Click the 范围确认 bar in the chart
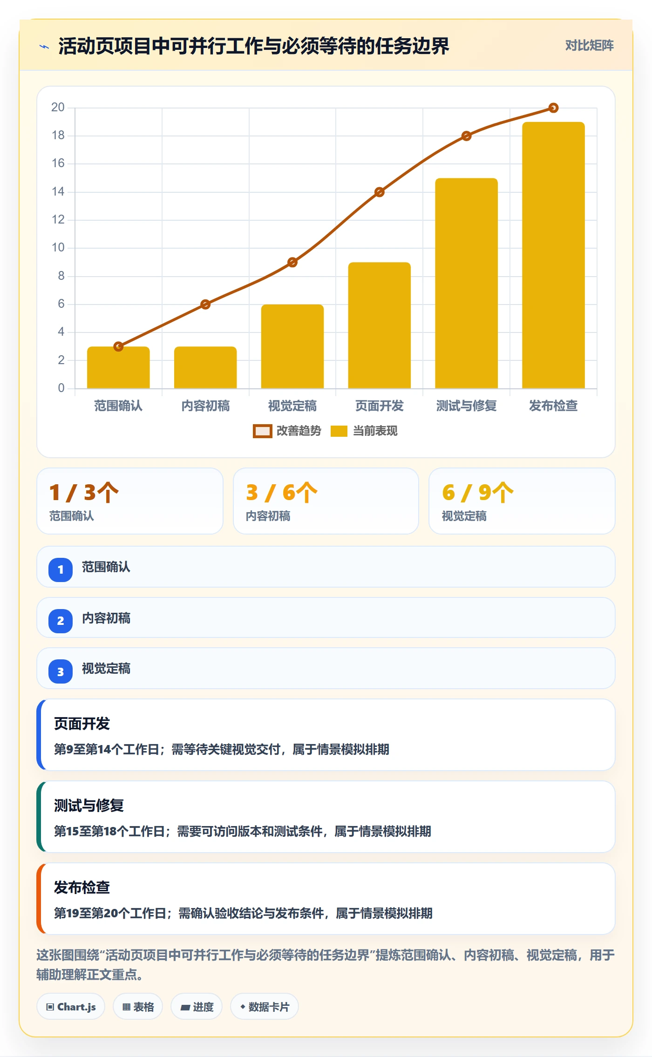652x1057 pixels. (118, 367)
